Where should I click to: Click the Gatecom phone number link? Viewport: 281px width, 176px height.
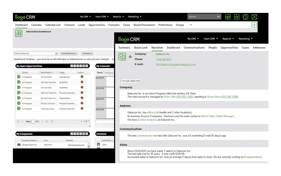click(x=164, y=59)
